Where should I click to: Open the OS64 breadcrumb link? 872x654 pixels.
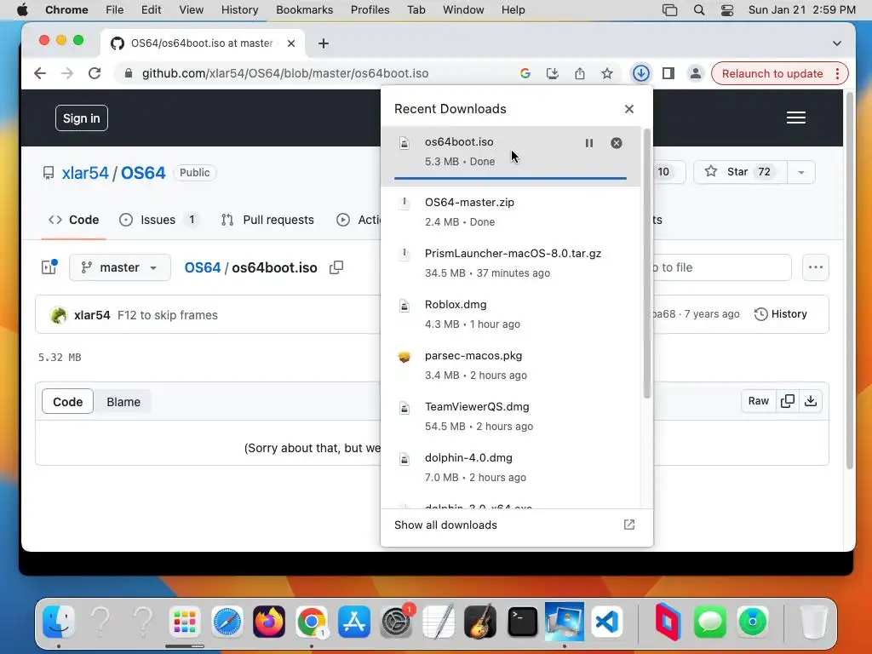[x=203, y=267]
